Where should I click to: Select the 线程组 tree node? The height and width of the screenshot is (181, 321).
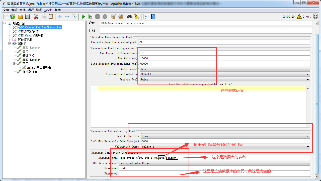click(22, 43)
